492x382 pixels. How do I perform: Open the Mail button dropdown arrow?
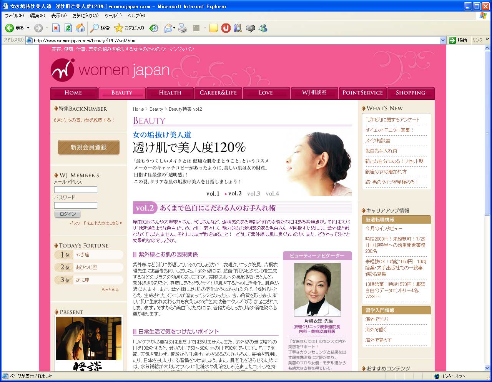[175, 28]
